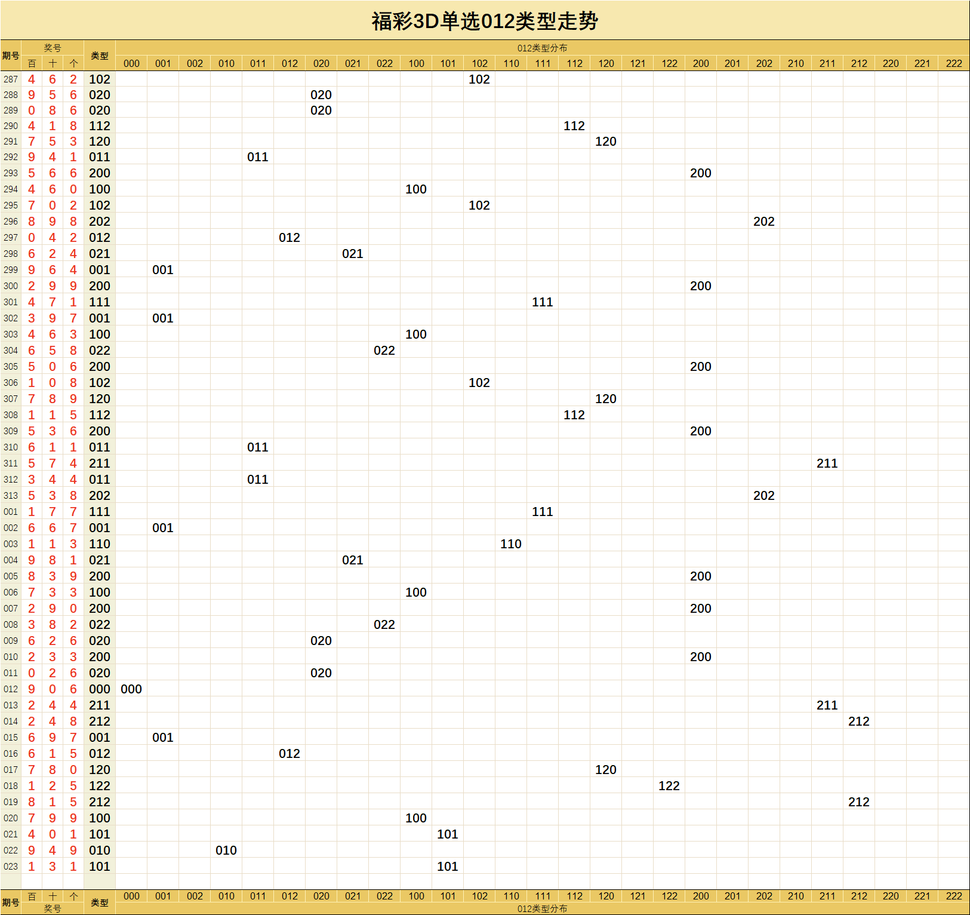Click 类型 column value 011 in row 312
This screenshot has width=970, height=915.
click(x=100, y=479)
